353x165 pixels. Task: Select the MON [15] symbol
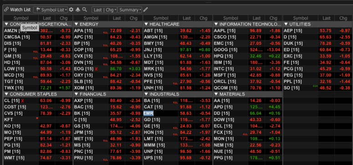coord(224,139)
